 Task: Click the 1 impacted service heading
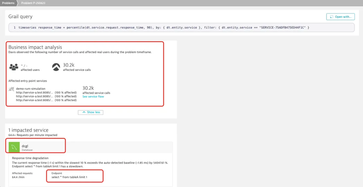coord(29,130)
